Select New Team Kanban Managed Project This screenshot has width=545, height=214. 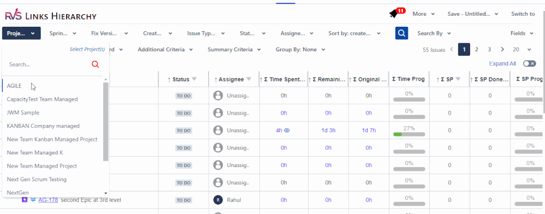pyautogui.click(x=52, y=139)
